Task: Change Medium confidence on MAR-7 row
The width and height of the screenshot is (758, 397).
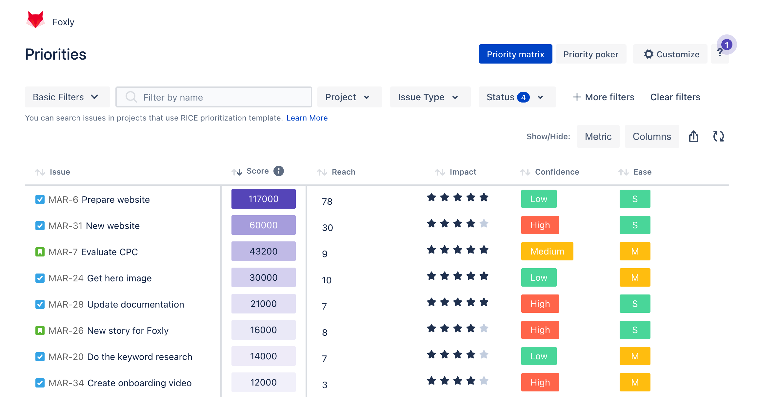Action: pyautogui.click(x=547, y=251)
